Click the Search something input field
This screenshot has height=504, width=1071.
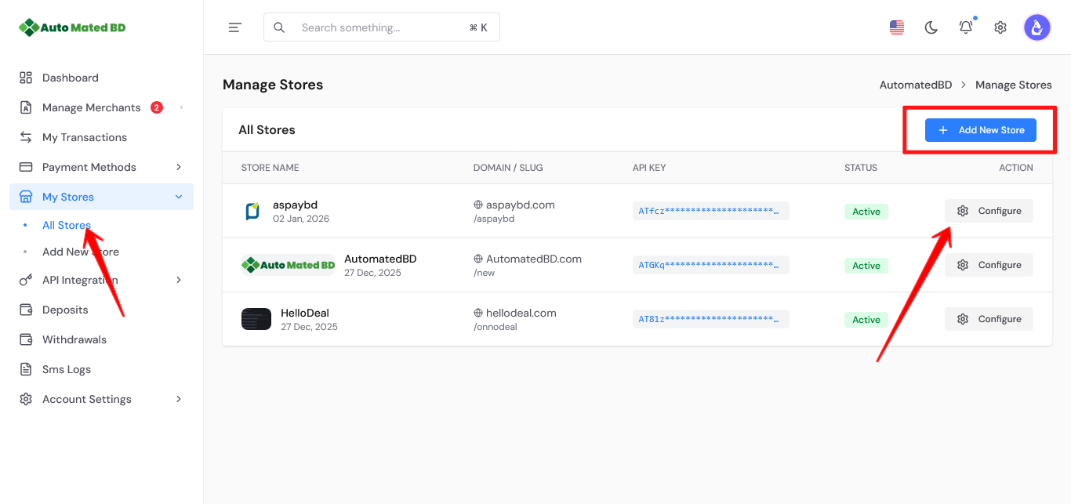pyautogui.click(x=382, y=27)
